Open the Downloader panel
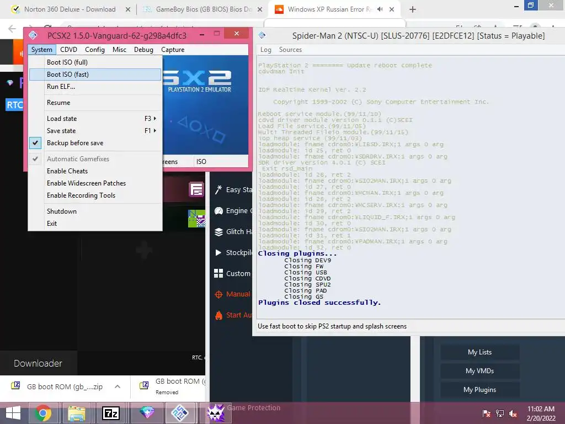The height and width of the screenshot is (424, 565). [x=38, y=363]
